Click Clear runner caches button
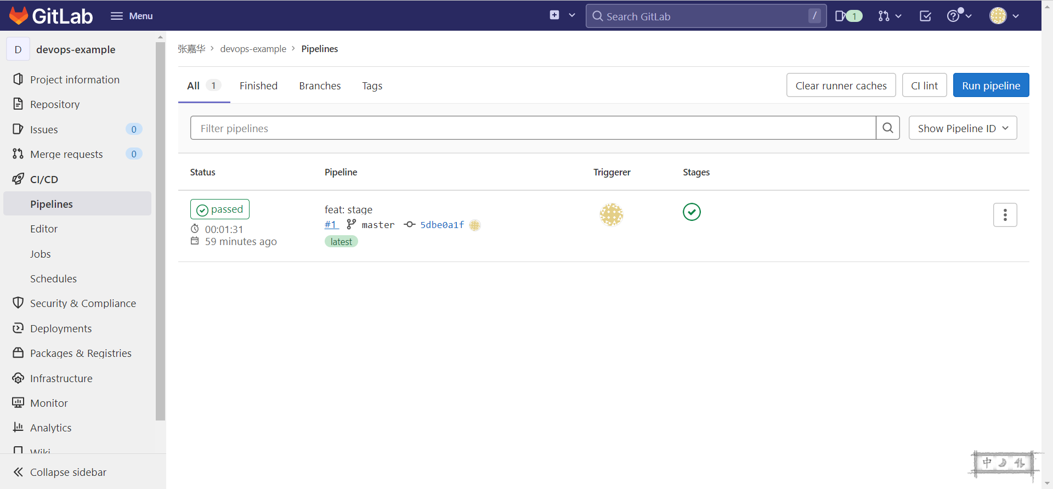 (841, 86)
